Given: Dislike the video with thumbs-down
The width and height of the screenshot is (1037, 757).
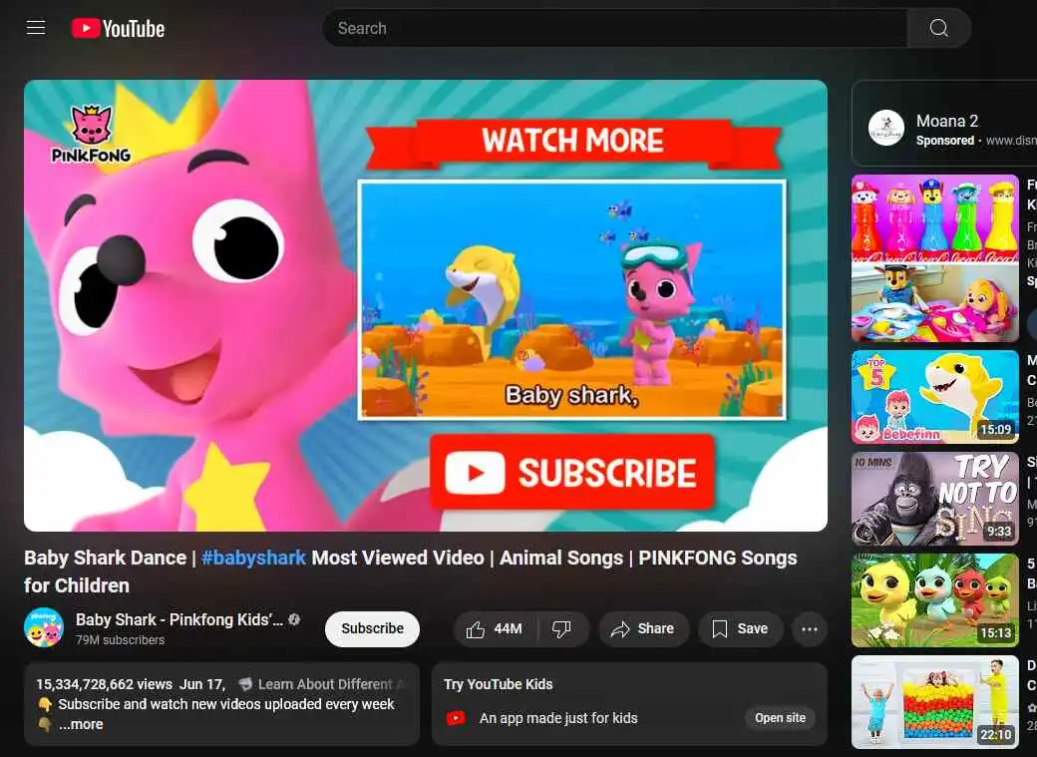Looking at the screenshot, I should click(x=562, y=628).
